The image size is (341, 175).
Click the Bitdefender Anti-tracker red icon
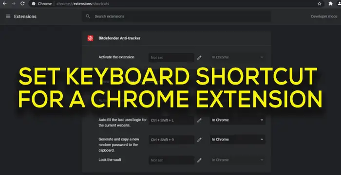(x=90, y=38)
